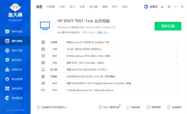Image resolution: width=187 pixels, height=114 pixels.
Task: Switch to the 硬盘 tab
Action: [105, 7]
